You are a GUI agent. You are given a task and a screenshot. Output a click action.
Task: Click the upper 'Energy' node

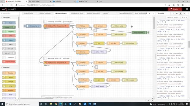click(x=83, y=52)
